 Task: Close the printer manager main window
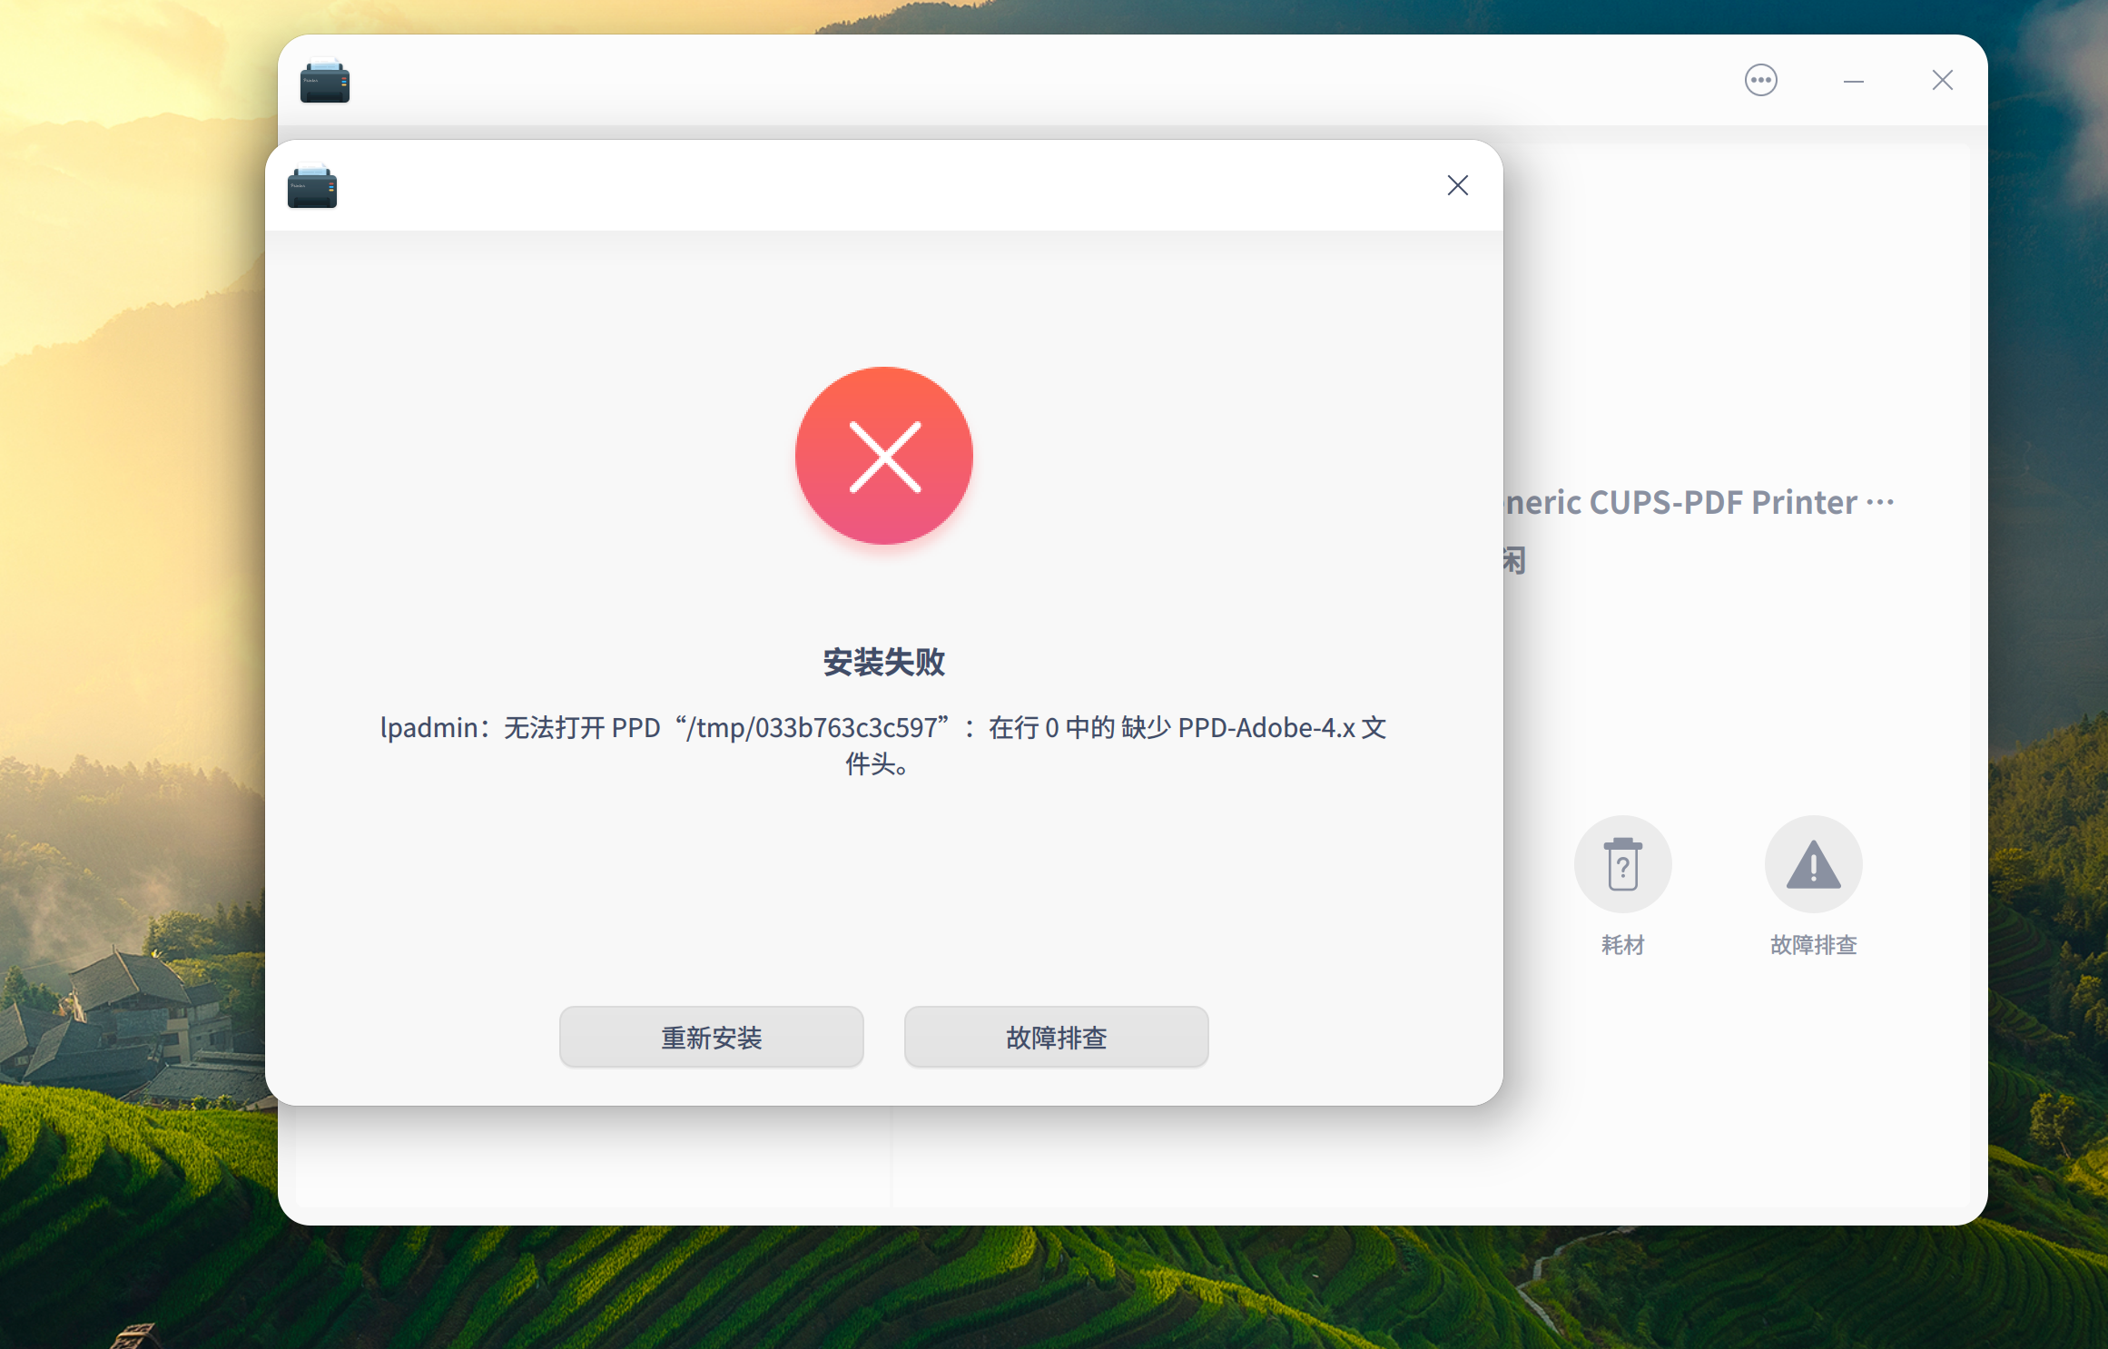[1942, 80]
